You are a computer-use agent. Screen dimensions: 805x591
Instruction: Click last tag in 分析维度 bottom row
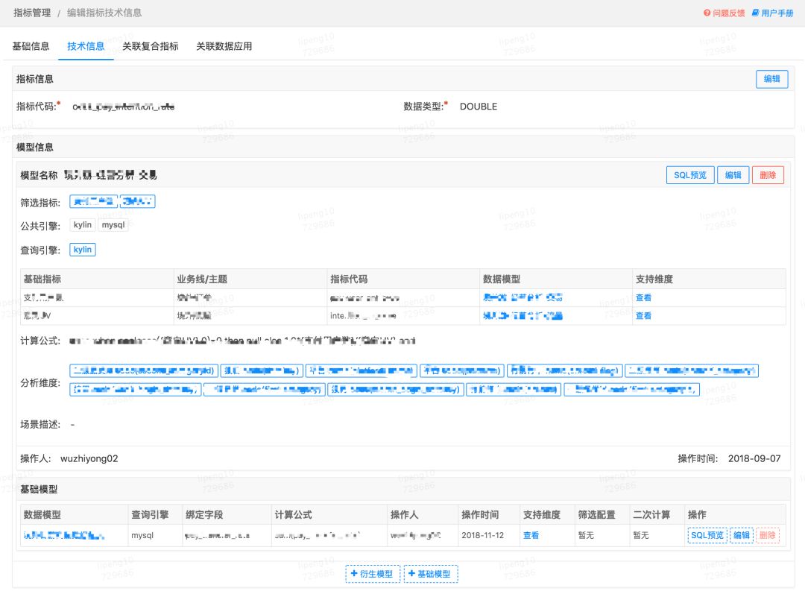[x=631, y=390]
